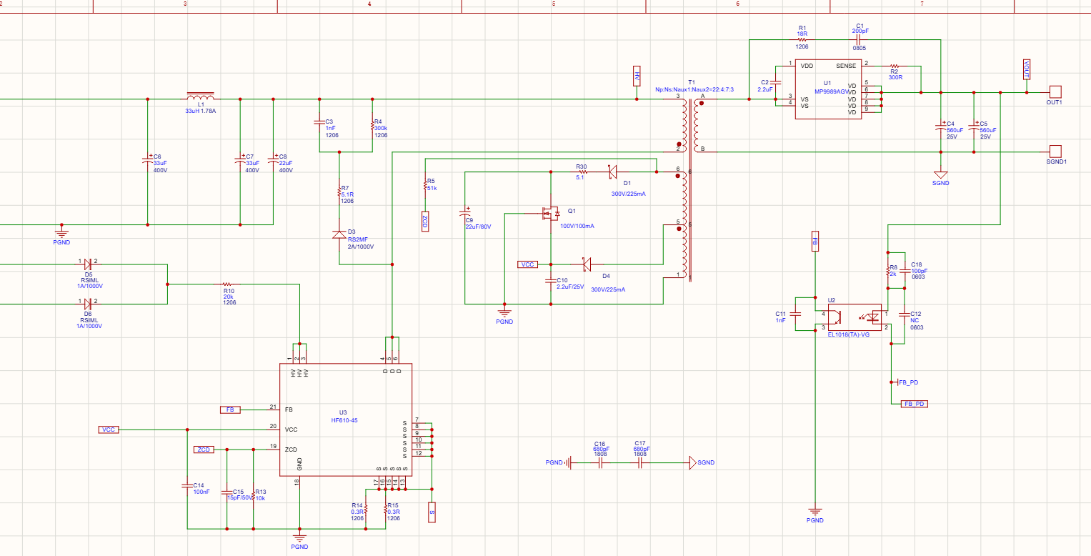Select the FB_PD net label port
The width and height of the screenshot is (1091, 556).
click(x=914, y=404)
